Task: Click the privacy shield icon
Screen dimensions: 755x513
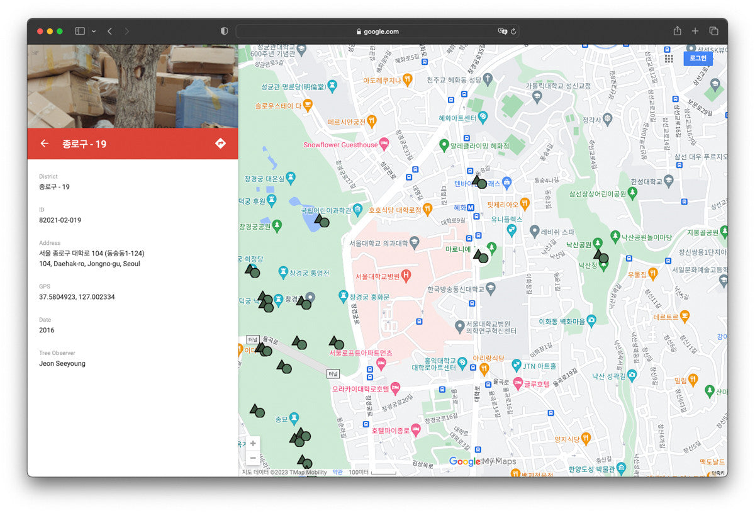Action: click(x=224, y=31)
